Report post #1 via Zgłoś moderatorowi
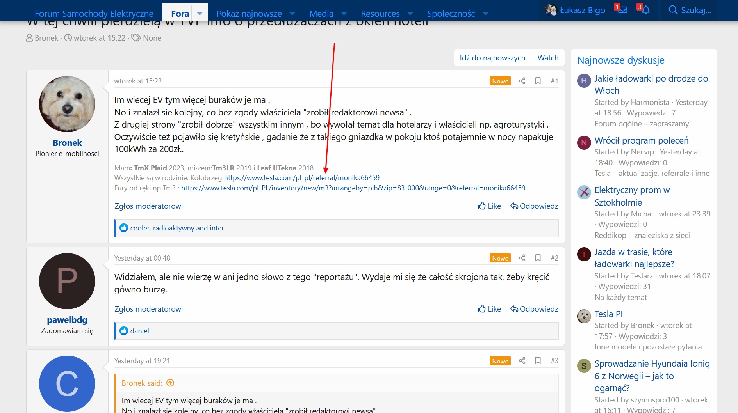 pyautogui.click(x=148, y=206)
